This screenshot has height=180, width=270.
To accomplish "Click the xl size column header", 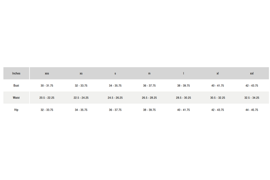I will click(x=218, y=73).
